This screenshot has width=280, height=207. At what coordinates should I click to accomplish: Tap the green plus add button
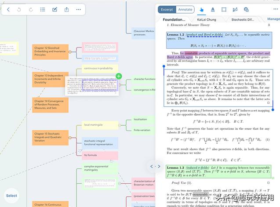click(119, 76)
